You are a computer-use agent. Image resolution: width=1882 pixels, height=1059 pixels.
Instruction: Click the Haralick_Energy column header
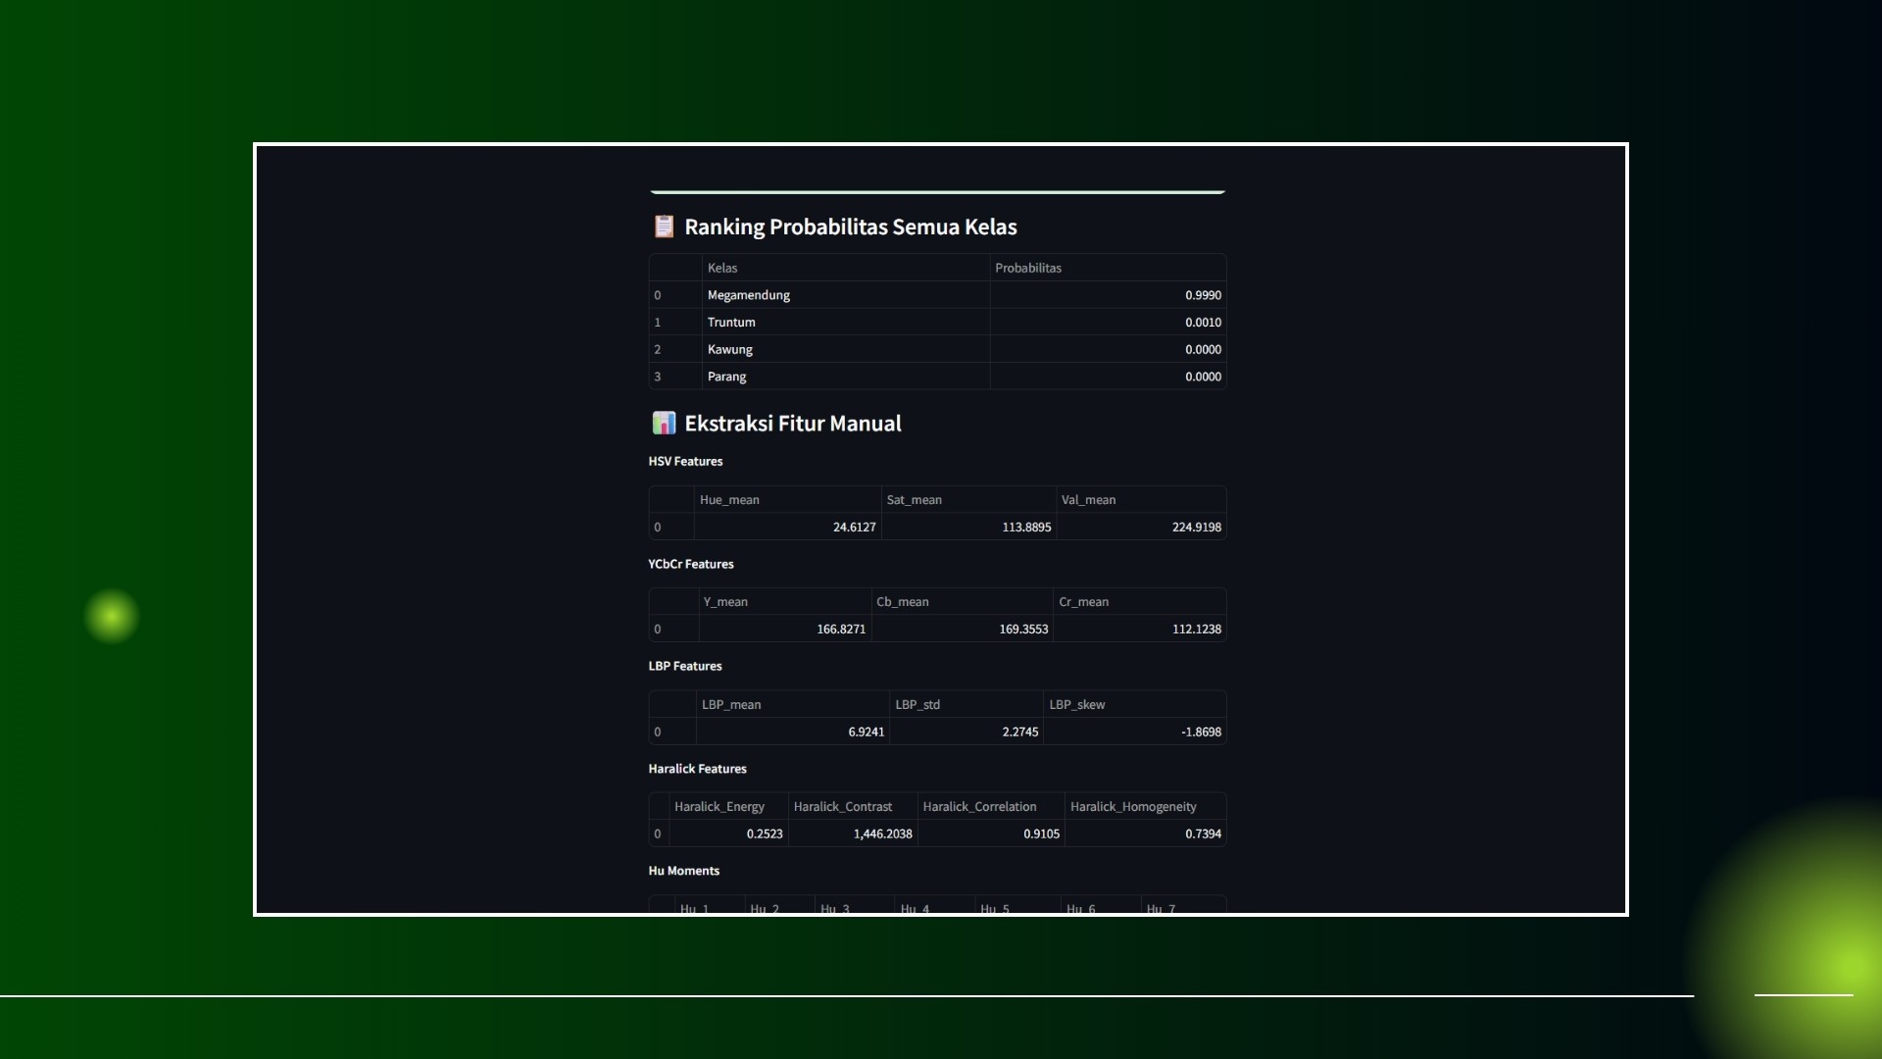(718, 807)
